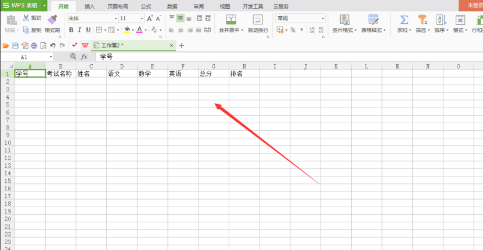Image resolution: width=483 pixels, height=250 pixels.
Task: Toggle Bold formatting
Action: click(x=71, y=30)
